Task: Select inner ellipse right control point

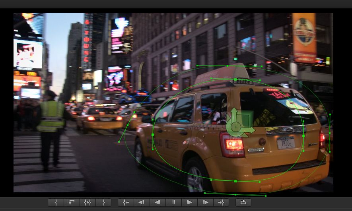Action: (x=303, y=136)
